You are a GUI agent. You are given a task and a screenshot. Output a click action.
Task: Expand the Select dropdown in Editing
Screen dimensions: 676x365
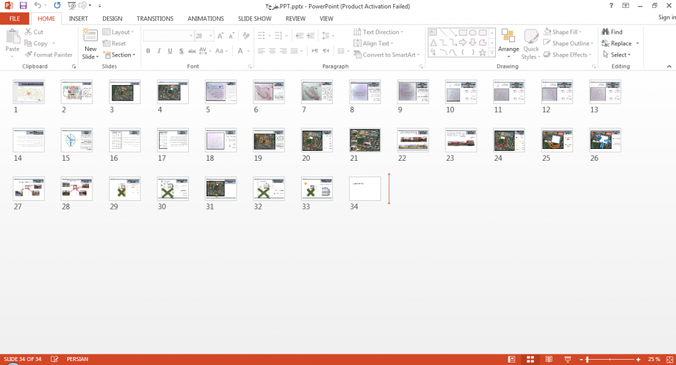click(617, 55)
